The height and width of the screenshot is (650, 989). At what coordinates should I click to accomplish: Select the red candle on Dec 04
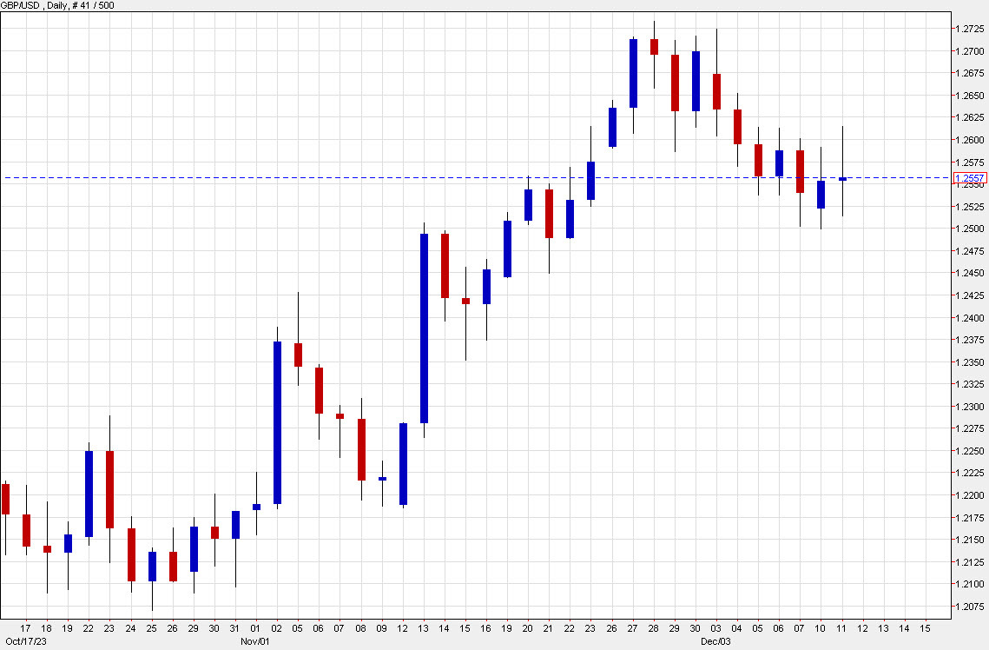coord(738,126)
